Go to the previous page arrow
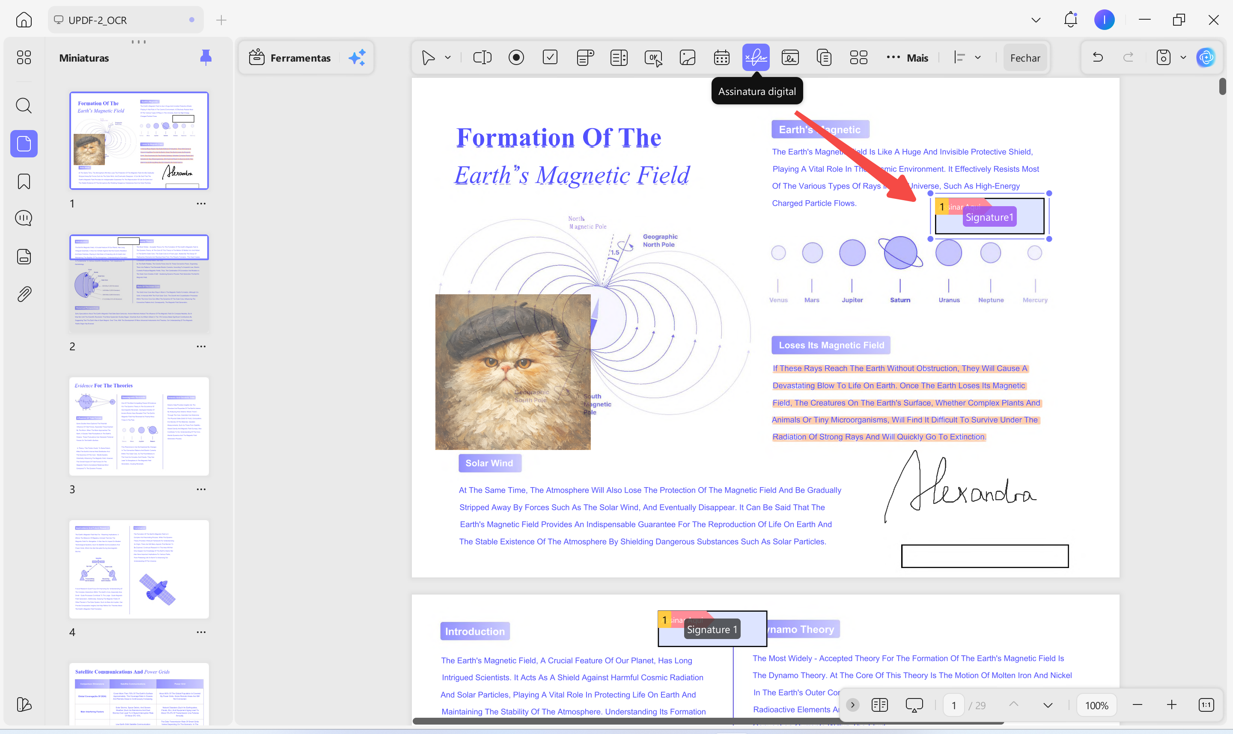Viewport: 1233px width, 734px height. [x=1014, y=704]
